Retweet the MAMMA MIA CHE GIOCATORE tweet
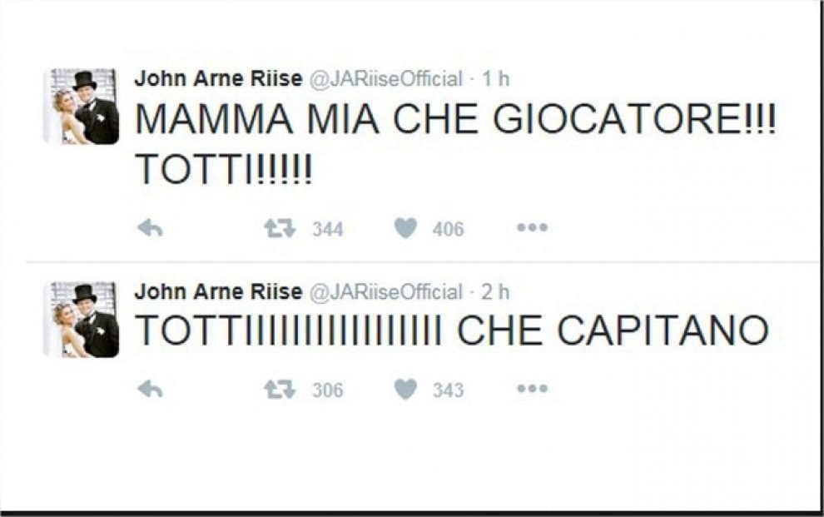The width and height of the screenshot is (824, 517). pos(280,229)
